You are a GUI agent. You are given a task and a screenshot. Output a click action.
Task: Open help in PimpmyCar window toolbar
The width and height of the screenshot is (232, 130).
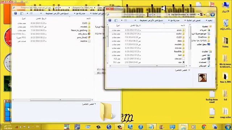click(x=16, y=13)
